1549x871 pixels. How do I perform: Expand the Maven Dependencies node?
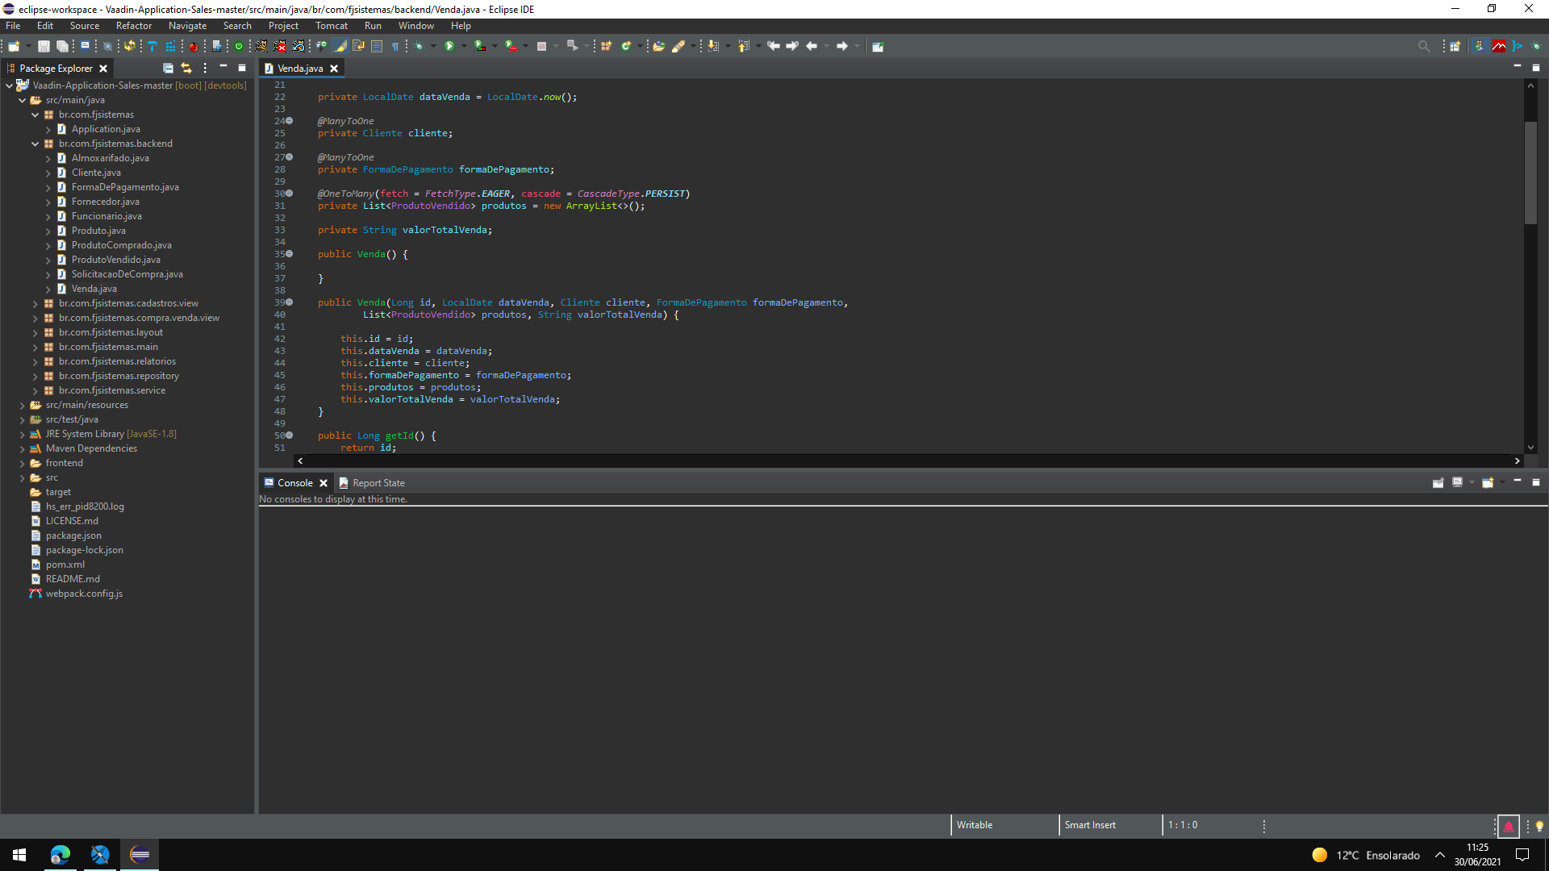(23, 448)
